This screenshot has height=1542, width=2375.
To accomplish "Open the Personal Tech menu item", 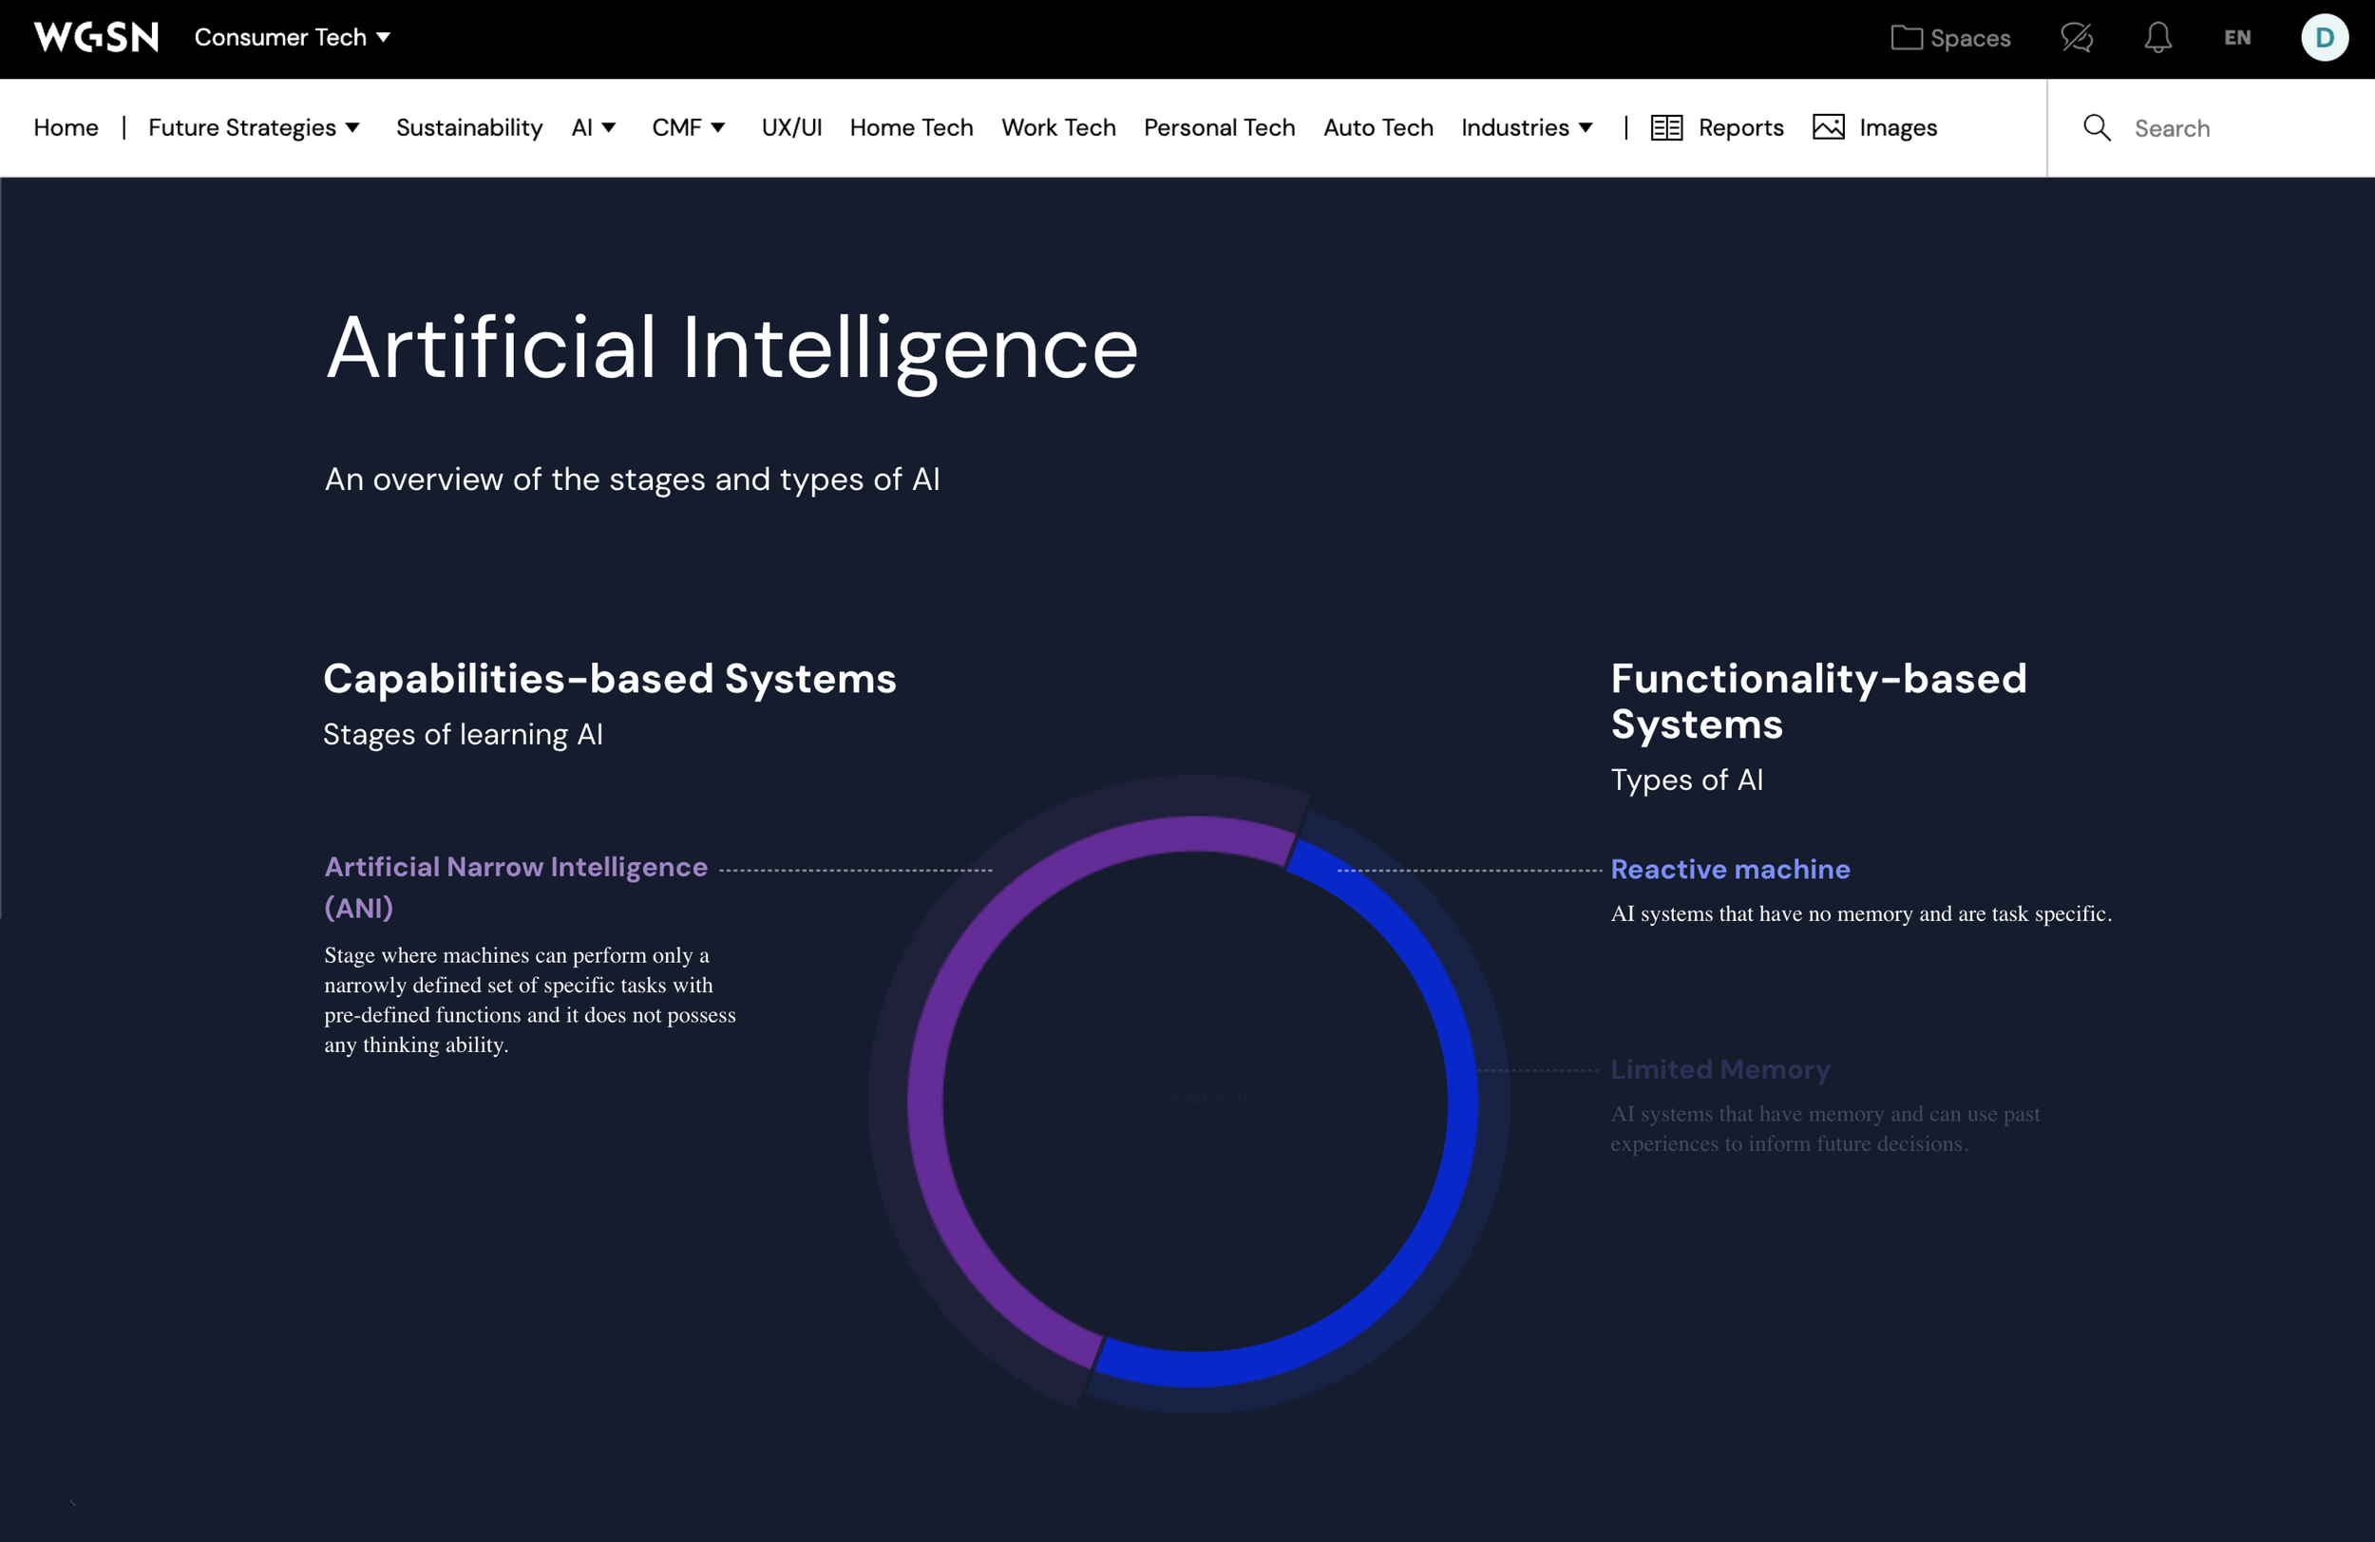I will [x=1219, y=127].
